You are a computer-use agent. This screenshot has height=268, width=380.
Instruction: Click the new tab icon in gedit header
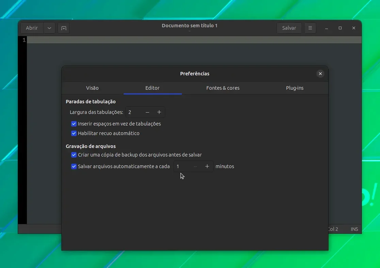click(x=64, y=28)
